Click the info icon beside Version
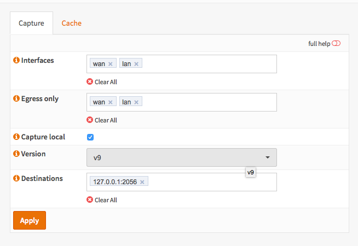 point(16,154)
